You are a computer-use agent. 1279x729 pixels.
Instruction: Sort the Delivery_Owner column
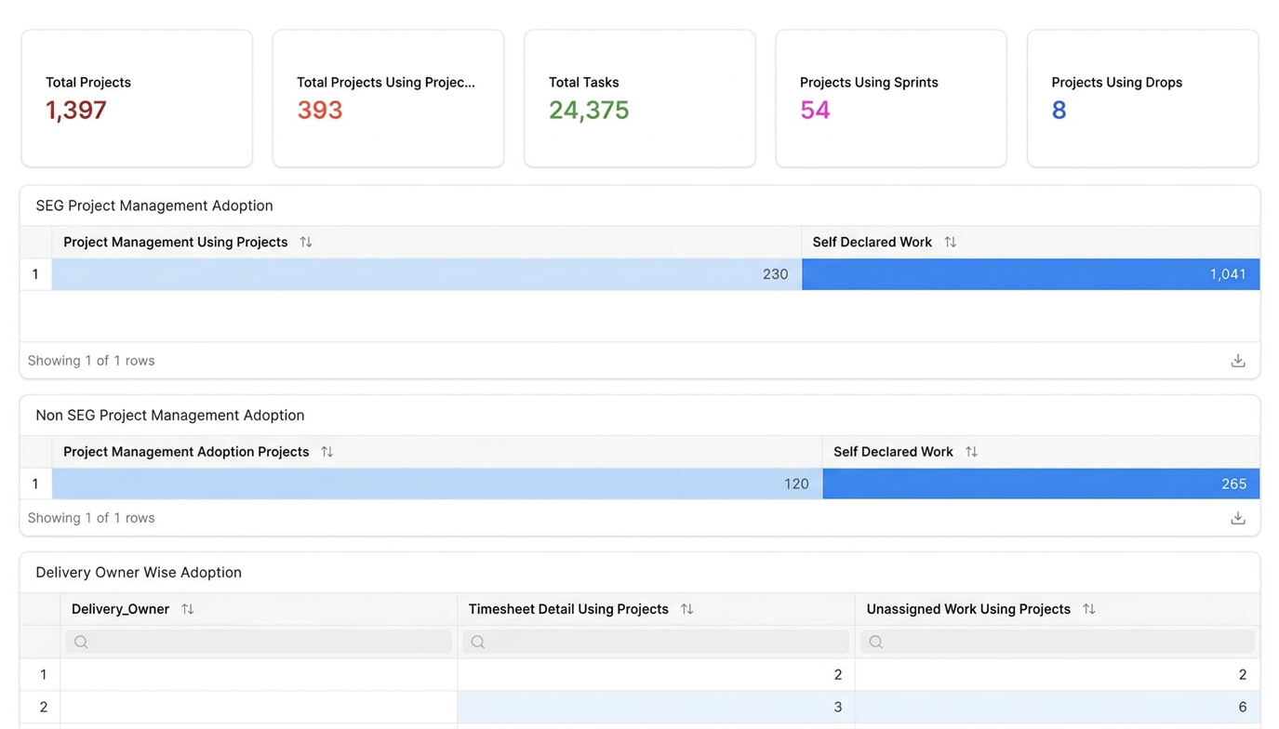pyautogui.click(x=188, y=609)
